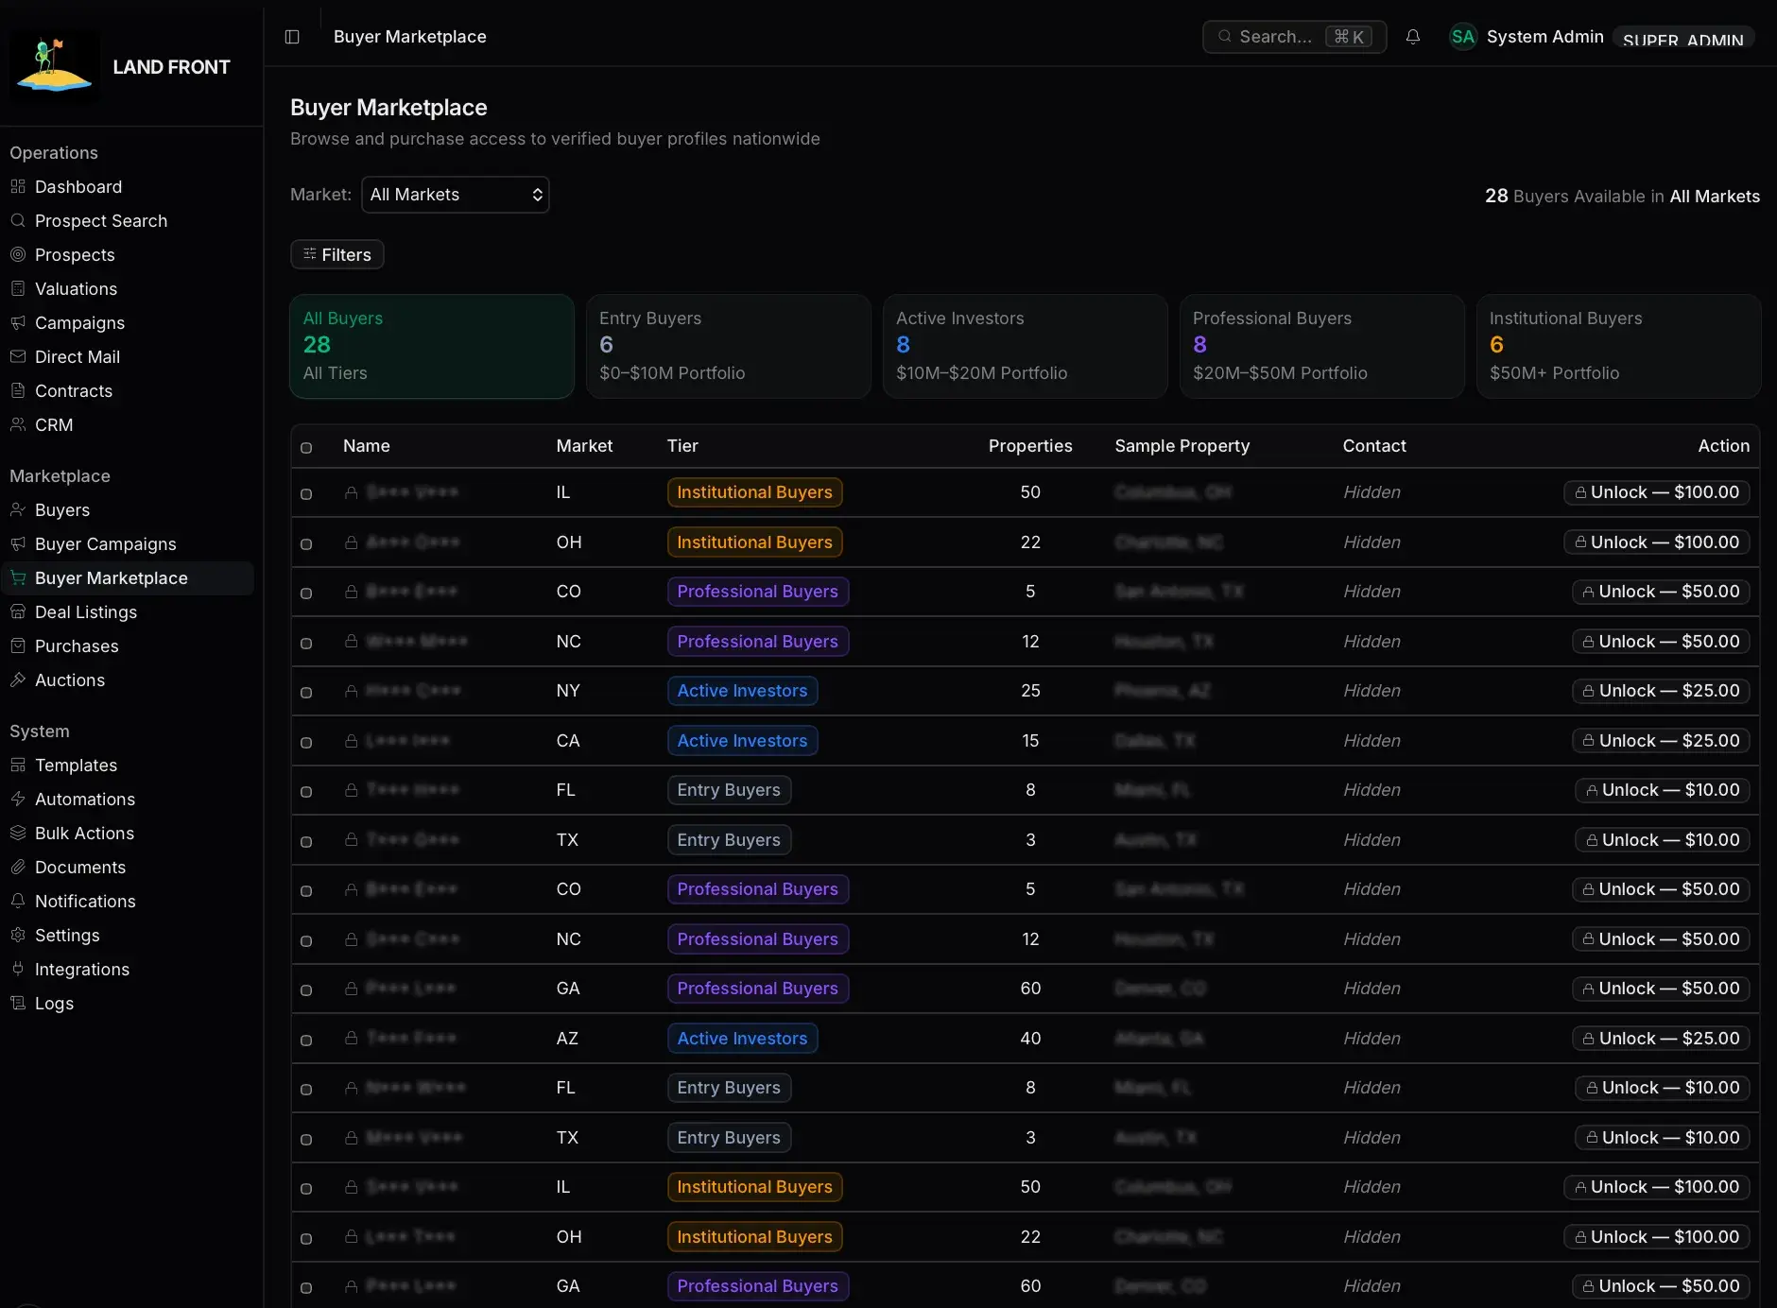
Task: Toggle the sidebar collapse icon
Action: pyautogui.click(x=292, y=37)
